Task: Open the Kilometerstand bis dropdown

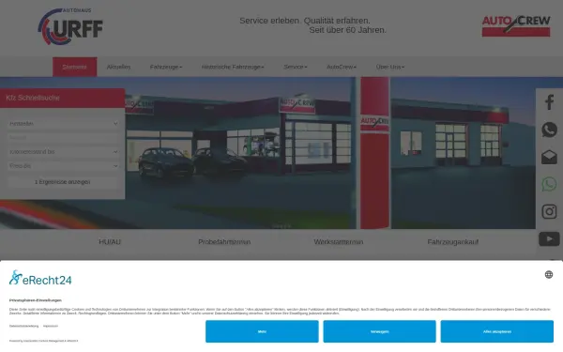Action: coord(63,152)
